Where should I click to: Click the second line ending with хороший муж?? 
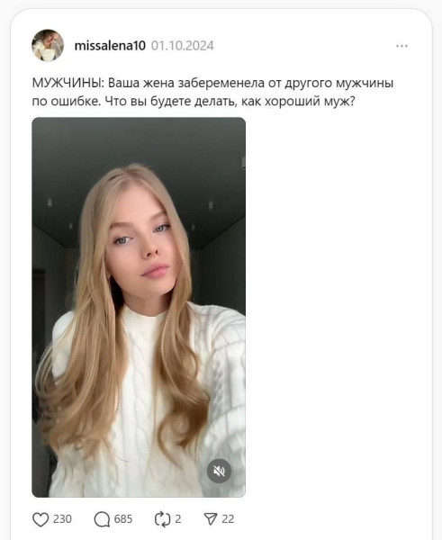194,102
